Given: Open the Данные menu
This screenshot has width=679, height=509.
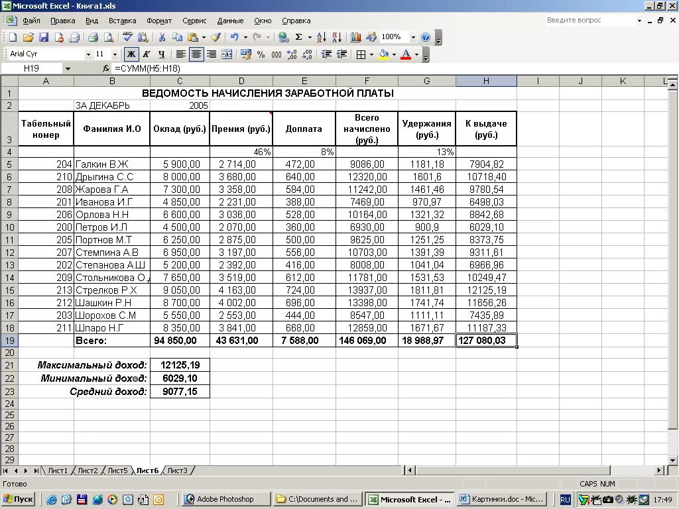Looking at the screenshot, I should point(230,21).
